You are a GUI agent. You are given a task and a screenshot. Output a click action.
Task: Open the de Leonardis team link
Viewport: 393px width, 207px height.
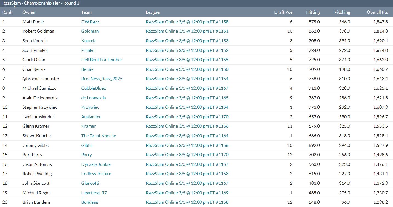93,98
